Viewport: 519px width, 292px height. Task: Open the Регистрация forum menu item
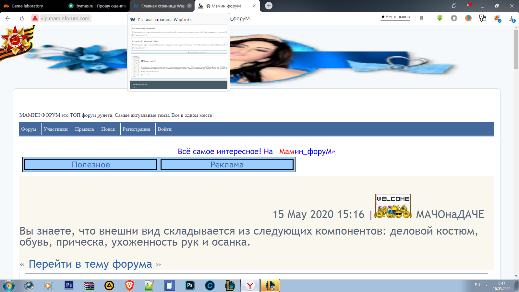[136, 129]
